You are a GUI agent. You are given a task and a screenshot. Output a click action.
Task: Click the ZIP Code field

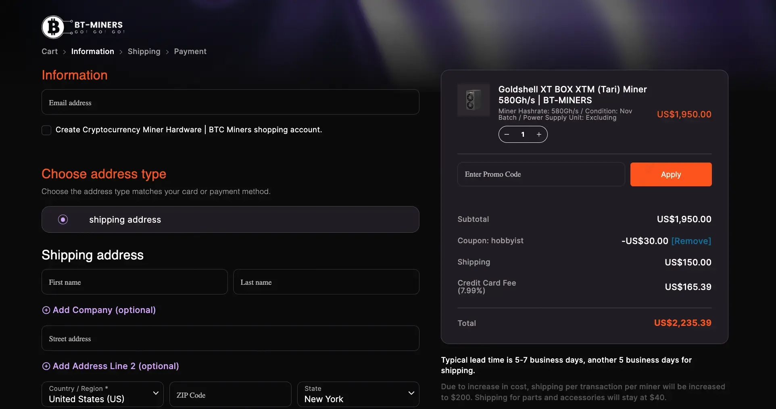[x=230, y=394]
